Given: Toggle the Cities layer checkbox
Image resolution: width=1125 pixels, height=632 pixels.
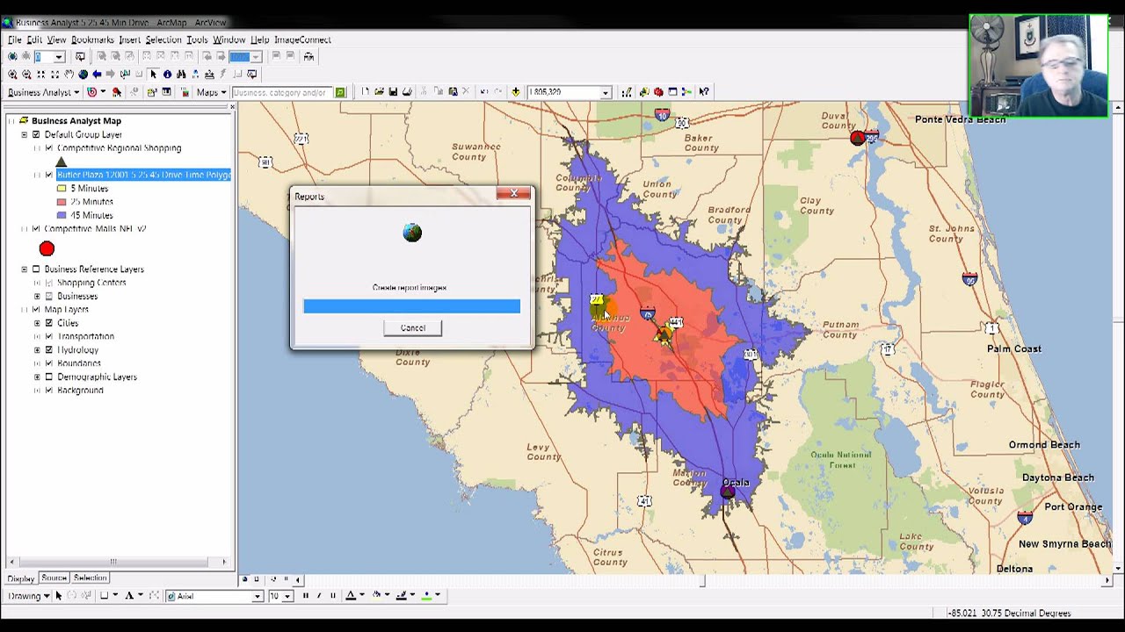Looking at the screenshot, I should [x=49, y=323].
